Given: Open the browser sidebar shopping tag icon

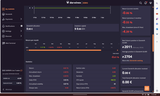Looking at the screenshot, I should tap(157, 8).
